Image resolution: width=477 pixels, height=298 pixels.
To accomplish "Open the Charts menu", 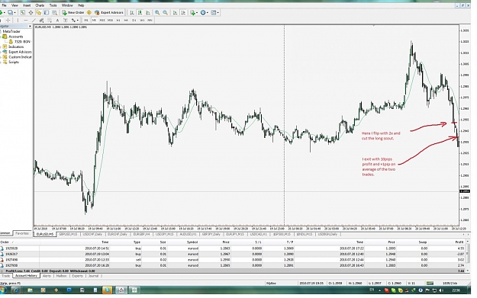I will pos(40,5).
